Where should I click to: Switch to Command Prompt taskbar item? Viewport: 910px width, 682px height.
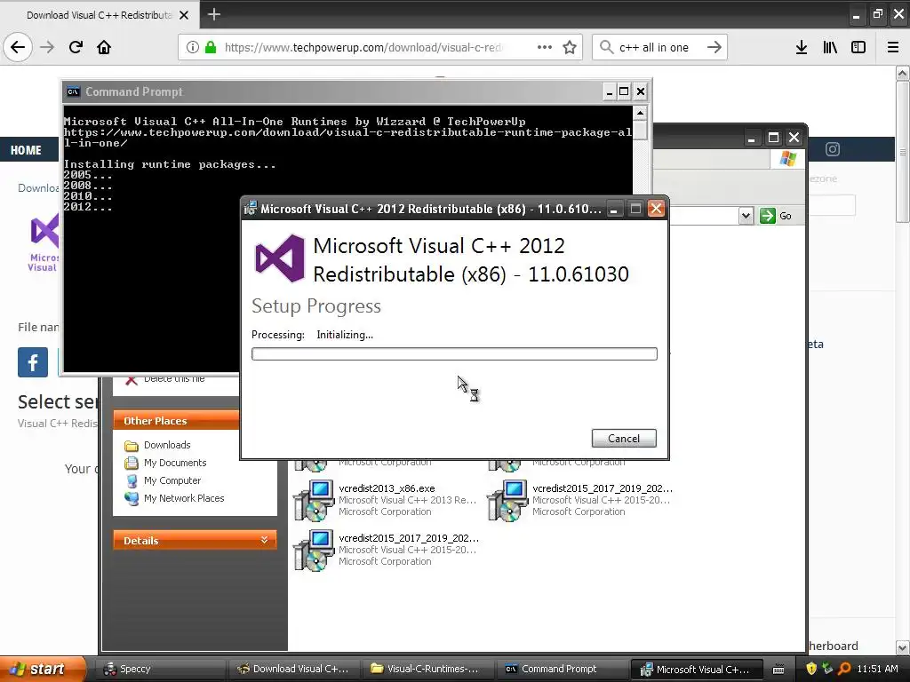[563, 670]
